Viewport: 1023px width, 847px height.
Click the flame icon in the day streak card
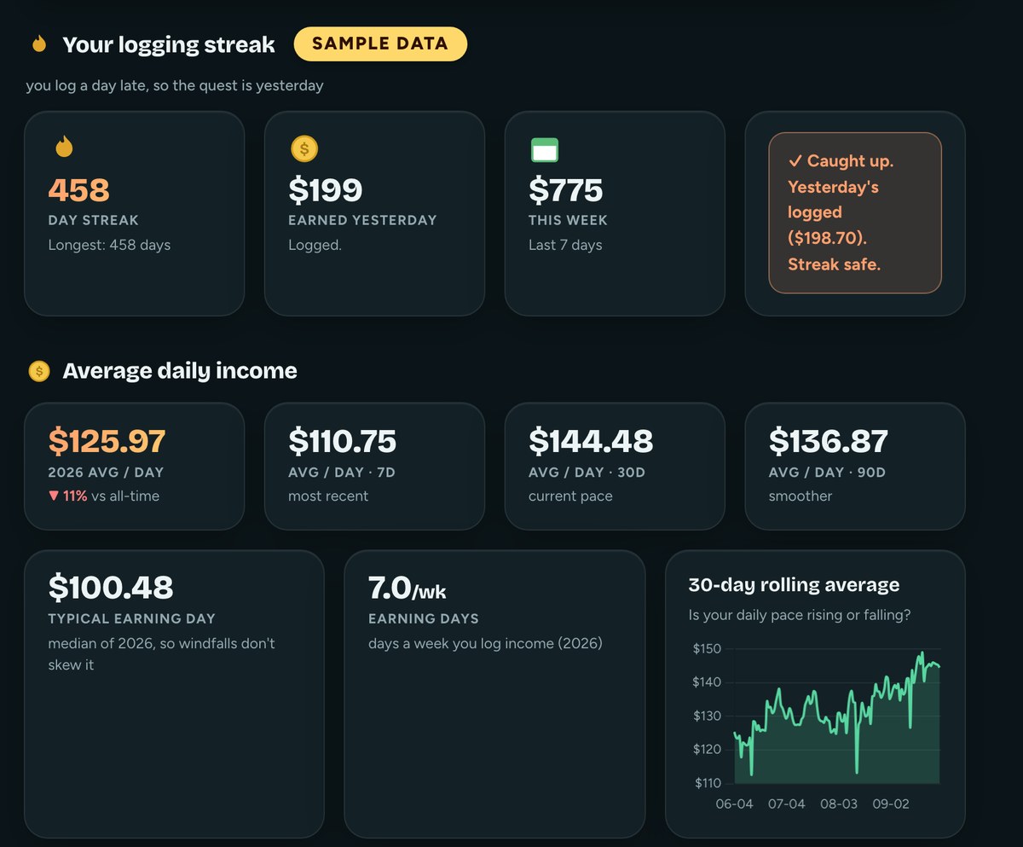point(64,147)
